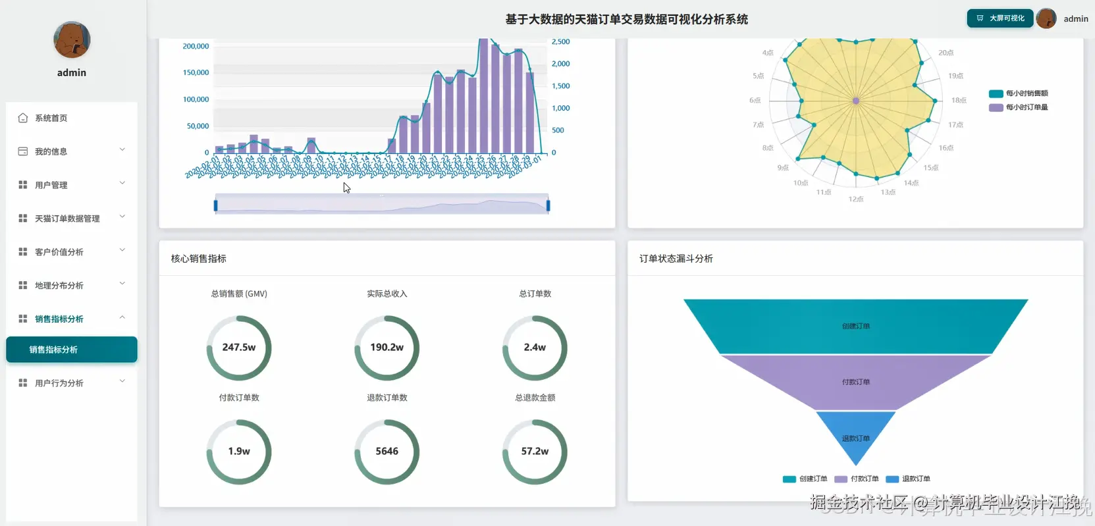Click right handle of chart zoom slider

[548, 205]
